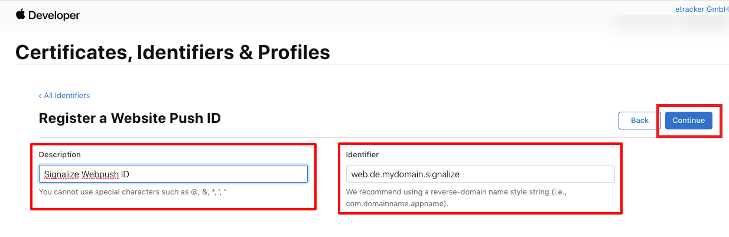Click the special characters hint under Description
The image size is (729, 237).
[x=142, y=192]
